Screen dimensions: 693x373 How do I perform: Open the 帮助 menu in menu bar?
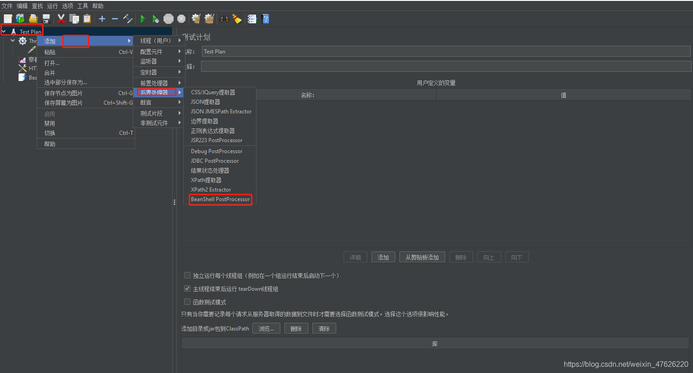click(98, 6)
